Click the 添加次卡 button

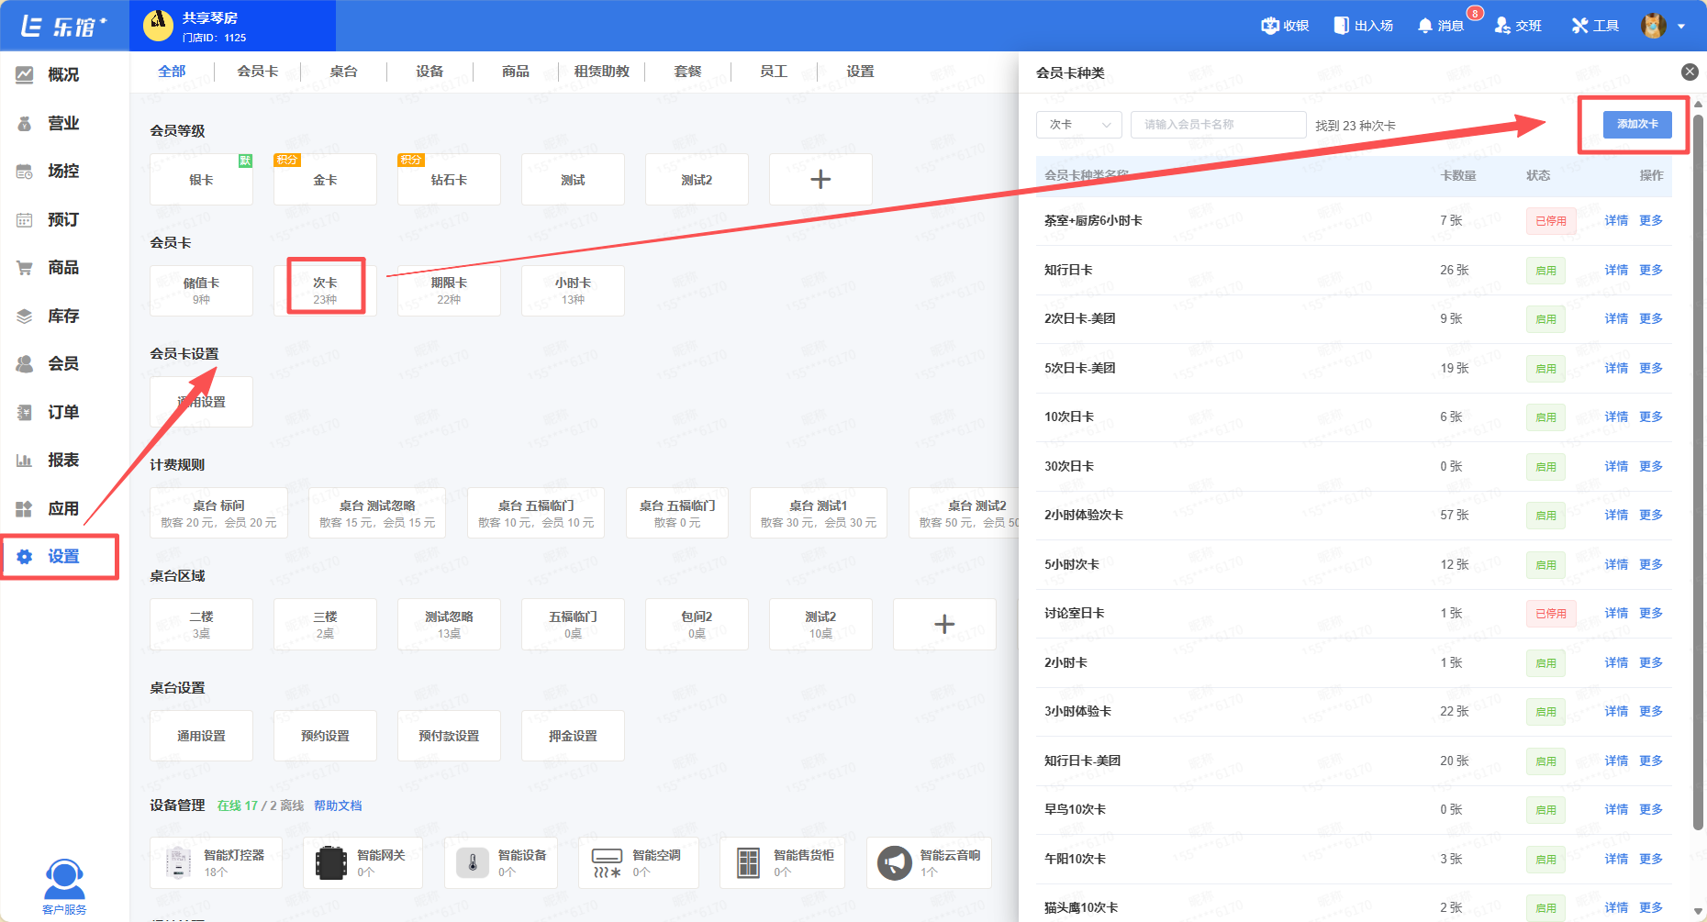(1637, 124)
